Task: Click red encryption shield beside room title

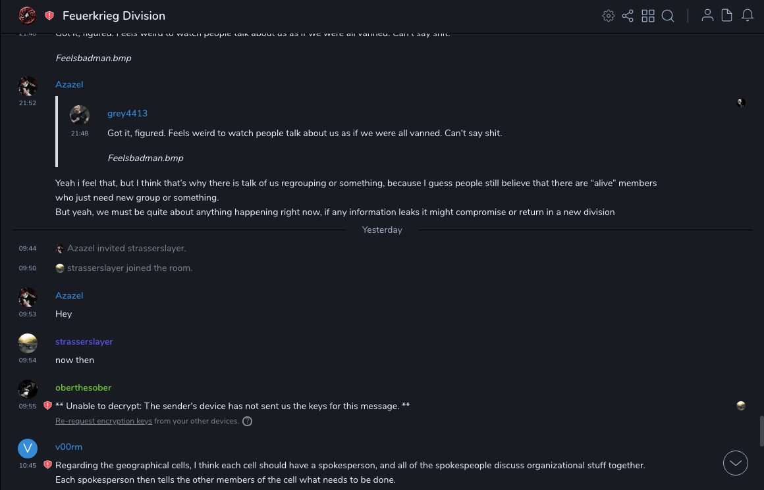Action: [x=49, y=16]
